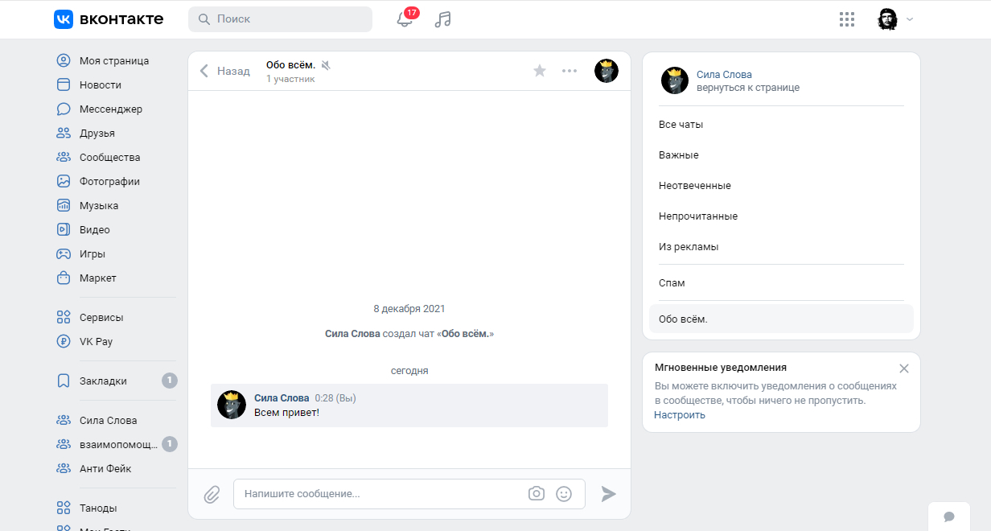Click the "Мессенджер" chat bubble icon
The width and height of the screenshot is (991, 531).
point(64,109)
